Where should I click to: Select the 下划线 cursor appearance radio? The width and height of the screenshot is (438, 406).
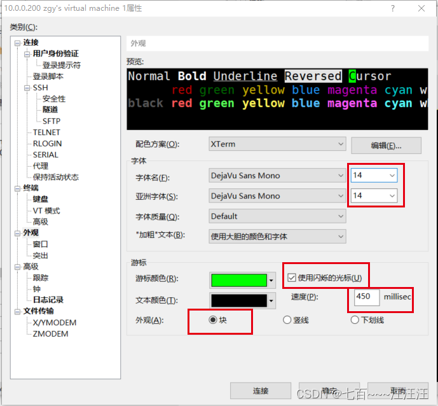coord(355,319)
